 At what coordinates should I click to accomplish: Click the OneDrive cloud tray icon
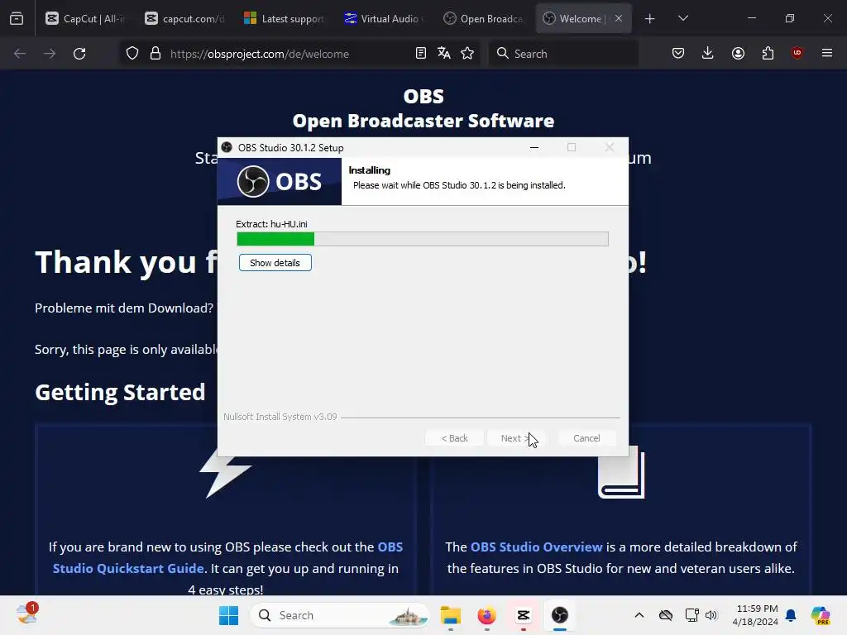(666, 615)
